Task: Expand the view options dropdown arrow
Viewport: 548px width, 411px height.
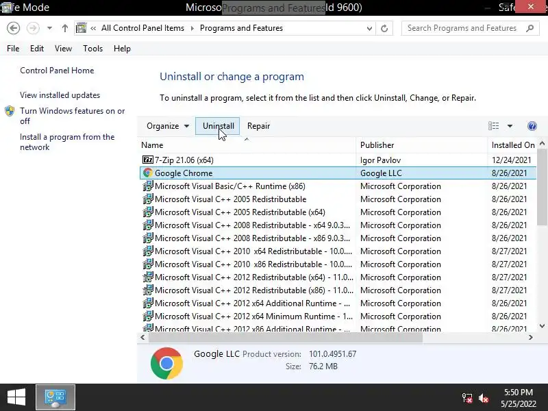Action: (510, 126)
